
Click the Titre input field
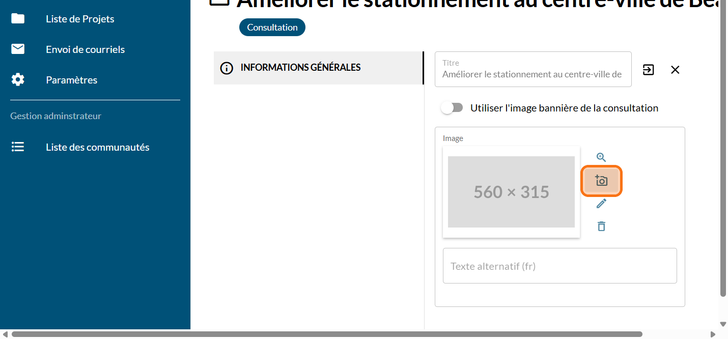[x=533, y=74]
